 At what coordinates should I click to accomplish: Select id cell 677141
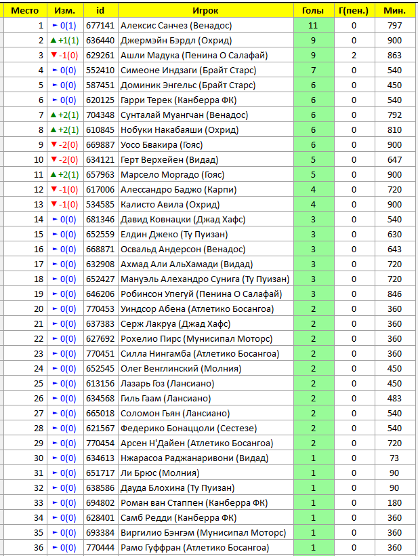pyautogui.click(x=100, y=26)
